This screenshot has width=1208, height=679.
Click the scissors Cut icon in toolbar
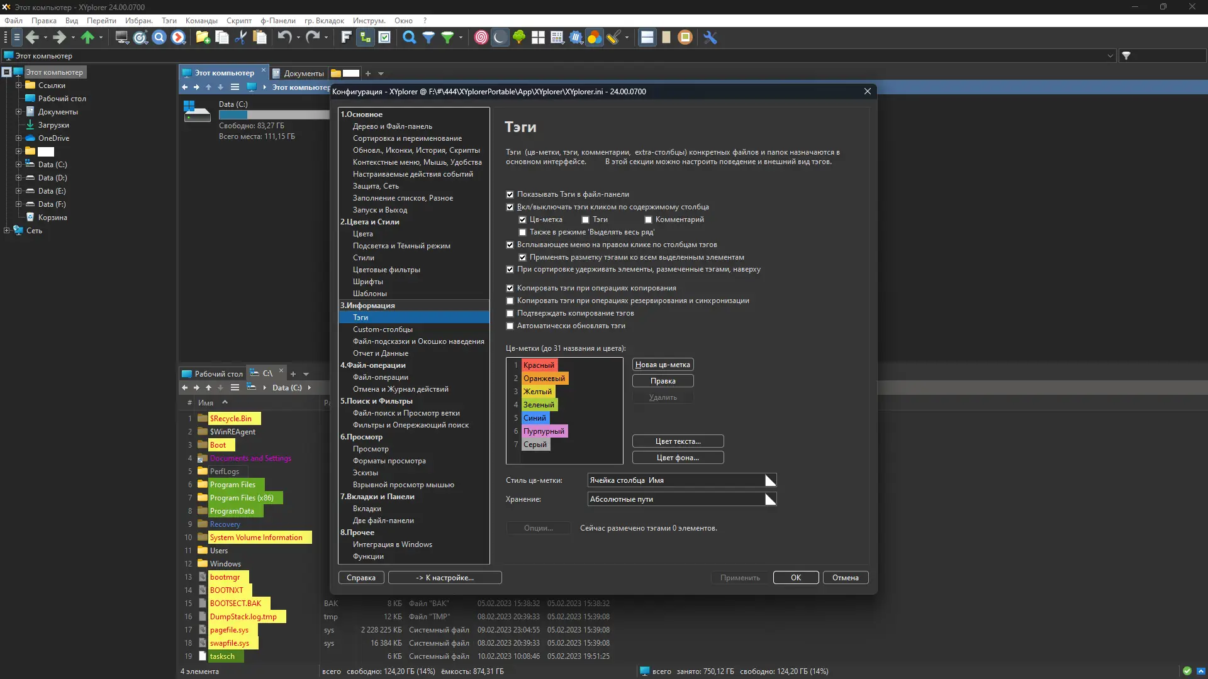tap(240, 38)
